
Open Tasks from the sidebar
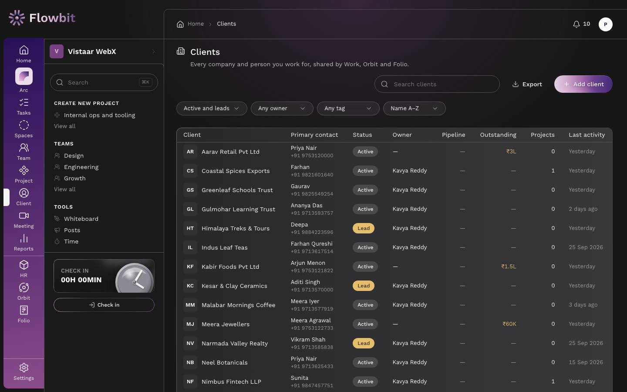(24, 102)
